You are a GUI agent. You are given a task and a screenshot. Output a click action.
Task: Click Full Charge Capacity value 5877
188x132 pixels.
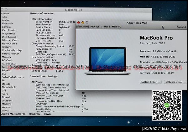pyautogui.click(x=71, y=54)
